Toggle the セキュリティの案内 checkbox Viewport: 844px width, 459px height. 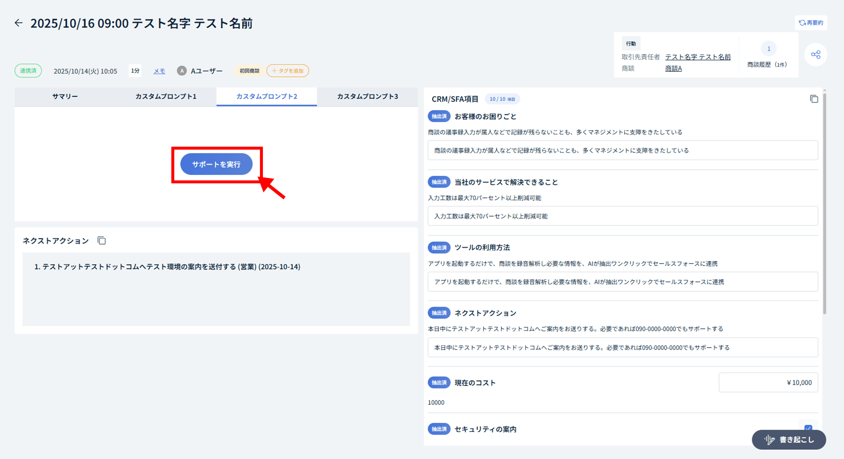tap(808, 427)
